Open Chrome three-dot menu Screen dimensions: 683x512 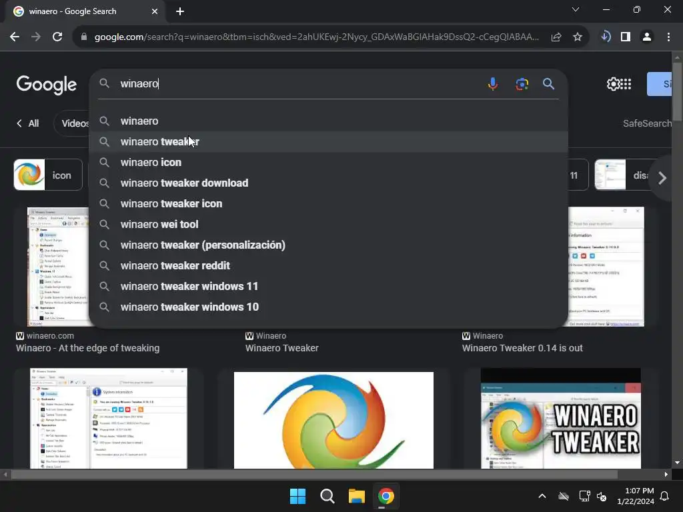pos(668,37)
